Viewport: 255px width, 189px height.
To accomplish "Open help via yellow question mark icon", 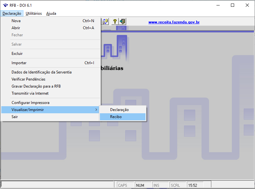I will pyautogui.click(x=115, y=21).
